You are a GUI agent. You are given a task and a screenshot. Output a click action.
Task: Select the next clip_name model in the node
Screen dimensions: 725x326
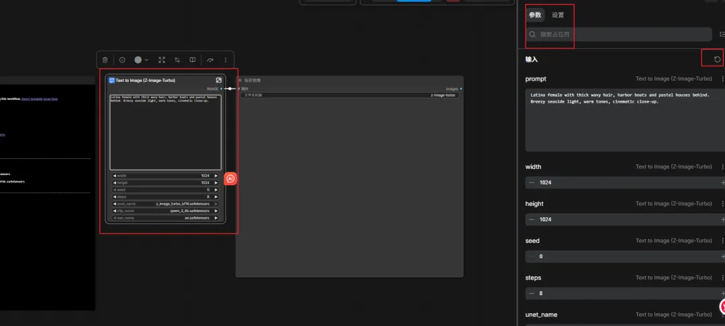tap(215, 211)
